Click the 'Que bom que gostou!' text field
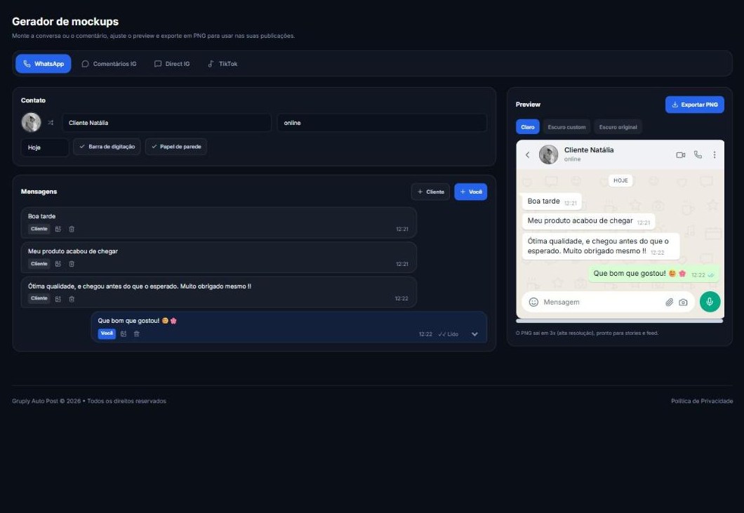The width and height of the screenshot is (744, 513). (288, 321)
